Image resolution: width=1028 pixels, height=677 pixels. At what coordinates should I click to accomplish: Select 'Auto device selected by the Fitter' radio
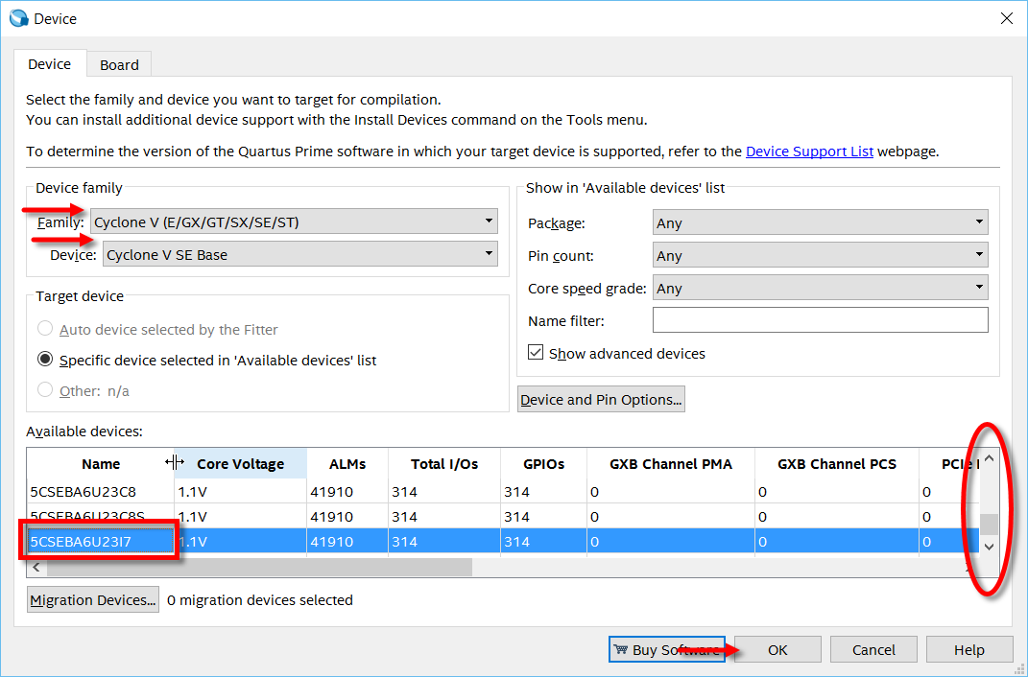coord(45,330)
